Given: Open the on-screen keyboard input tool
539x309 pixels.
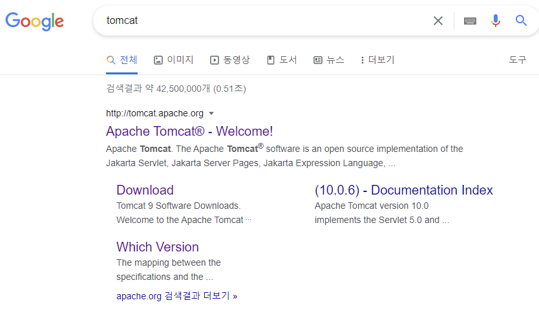Looking at the screenshot, I should click(x=470, y=21).
